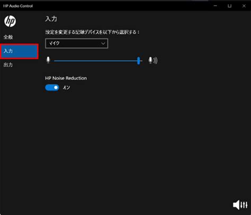Maximize the HP Audio Control window
The height and width of the screenshot is (215, 251).
[x=229, y=6]
